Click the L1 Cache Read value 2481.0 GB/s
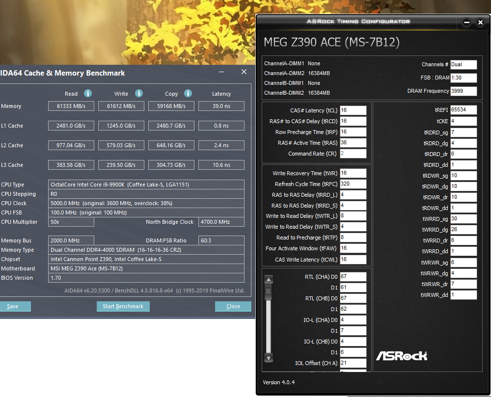The height and width of the screenshot is (397, 491). coord(71,126)
